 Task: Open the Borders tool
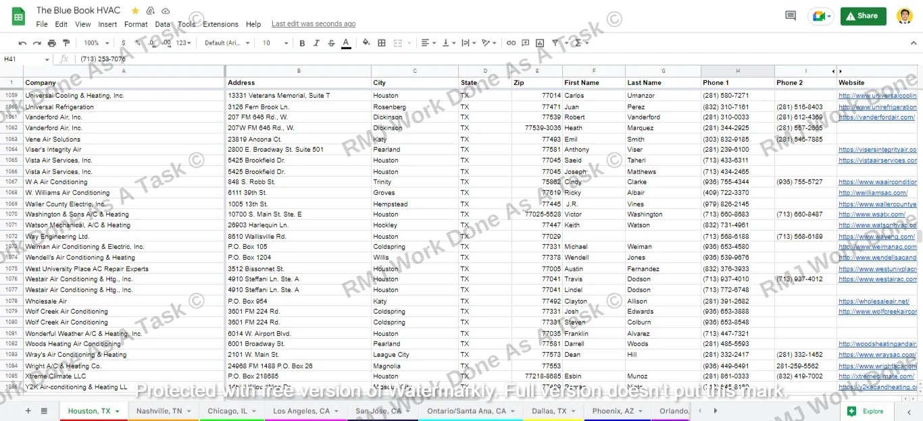pyautogui.click(x=382, y=43)
